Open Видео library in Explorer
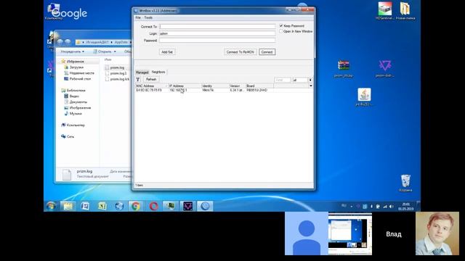Image resolution: width=465 pixels, height=261 pixels. pyautogui.click(x=74, y=96)
